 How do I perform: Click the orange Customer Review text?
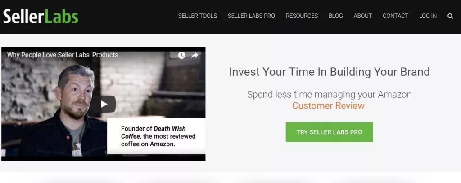pyautogui.click(x=328, y=105)
